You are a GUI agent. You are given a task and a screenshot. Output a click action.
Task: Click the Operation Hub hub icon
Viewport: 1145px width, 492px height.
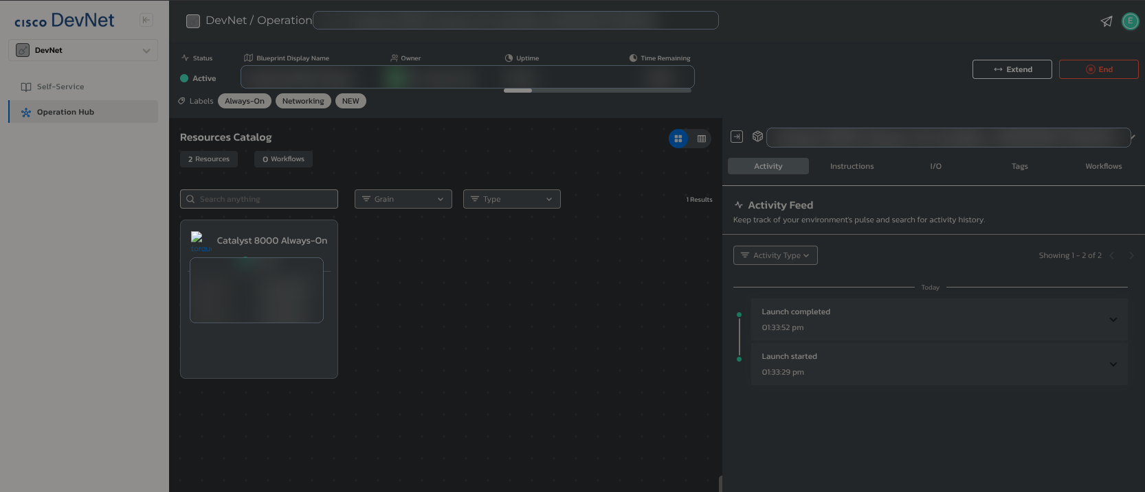tap(26, 113)
